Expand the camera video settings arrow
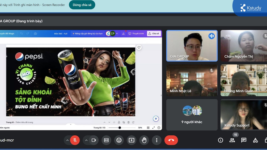Screen dimensions: 267x150 tap(86, 140)
